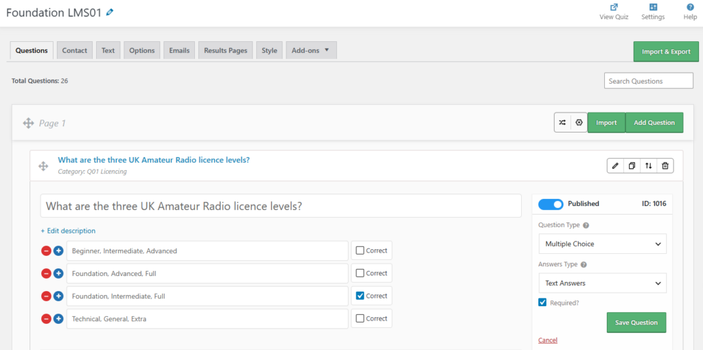The height and width of the screenshot is (350, 703).
Task: Mark 'Beginner, Intermediate, Advanced' as correct
Action: coord(360,250)
